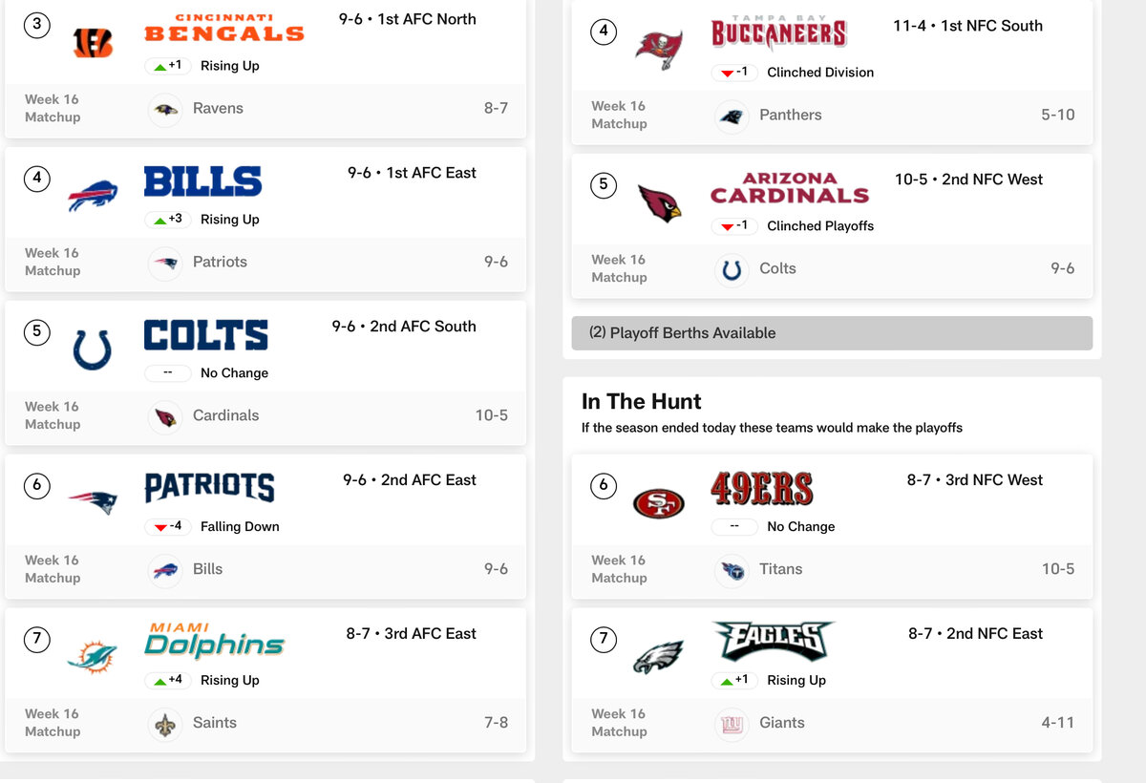The image size is (1146, 783).
Task: Click the Arizona Cardinals bird head logo
Action: pos(659,202)
